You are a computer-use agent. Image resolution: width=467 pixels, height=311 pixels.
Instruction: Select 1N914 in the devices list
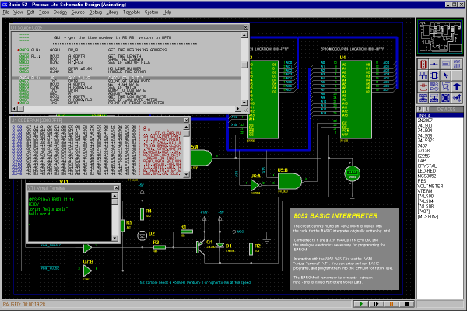(x=440, y=115)
